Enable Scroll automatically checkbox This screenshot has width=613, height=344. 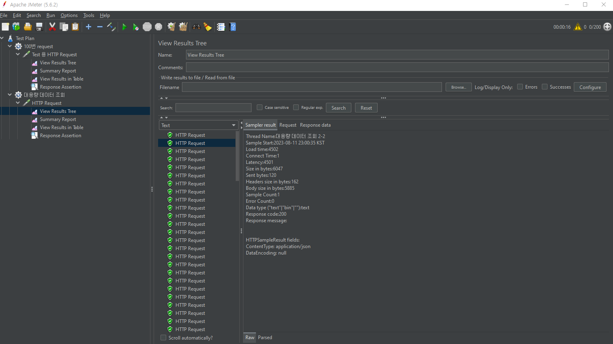pyautogui.click(x=163, y=338)
